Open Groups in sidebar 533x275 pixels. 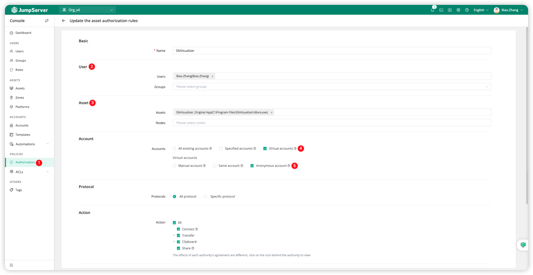click(x=29, y=61)
